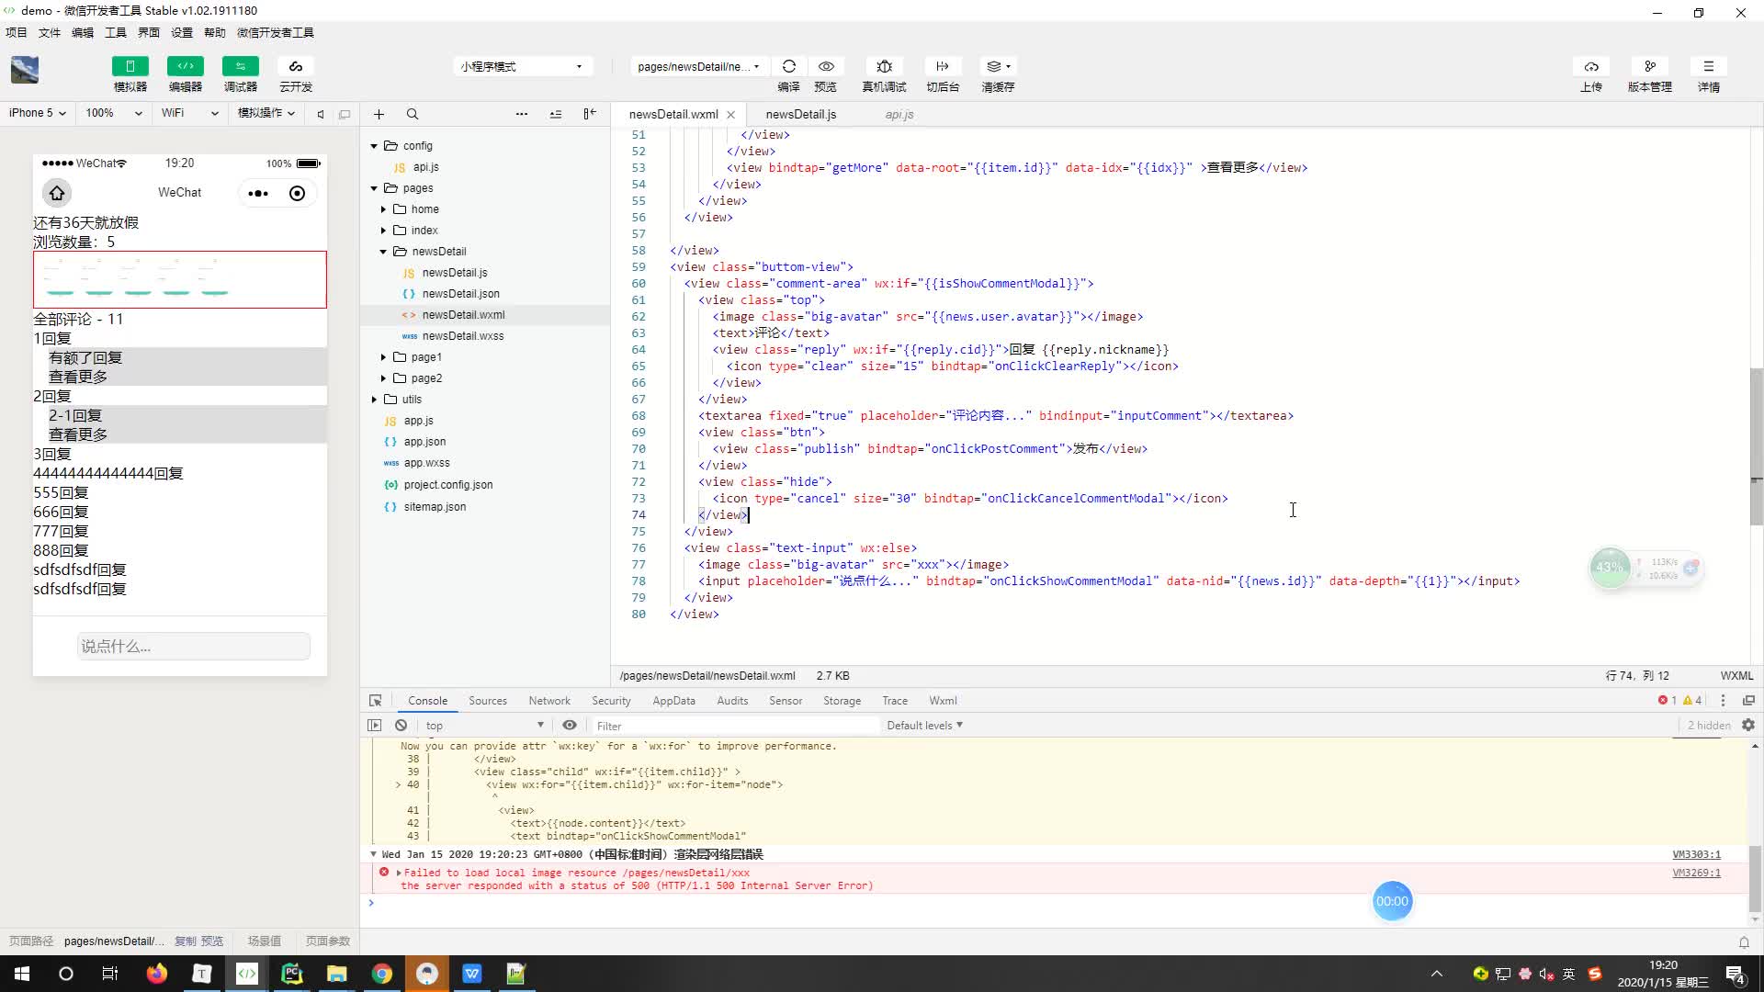Image resolution: width=1764 pixels, height=992 pixels.
Task: Open the AppData devtools tab
Action: pyautogui.click(x=673, y=700)
